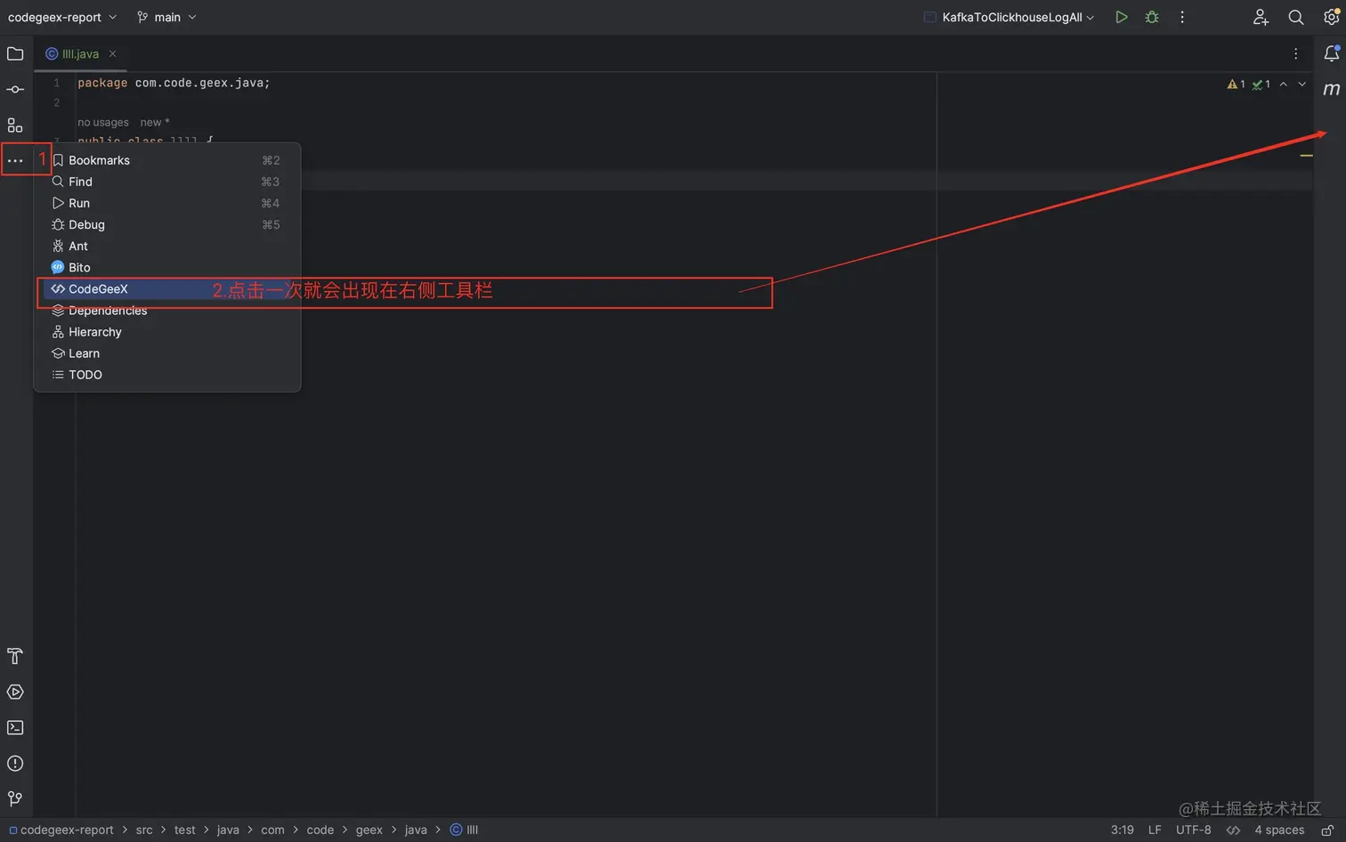
Task: Click CodeGeeX status bar icon
Action: tap(1233, 830)
